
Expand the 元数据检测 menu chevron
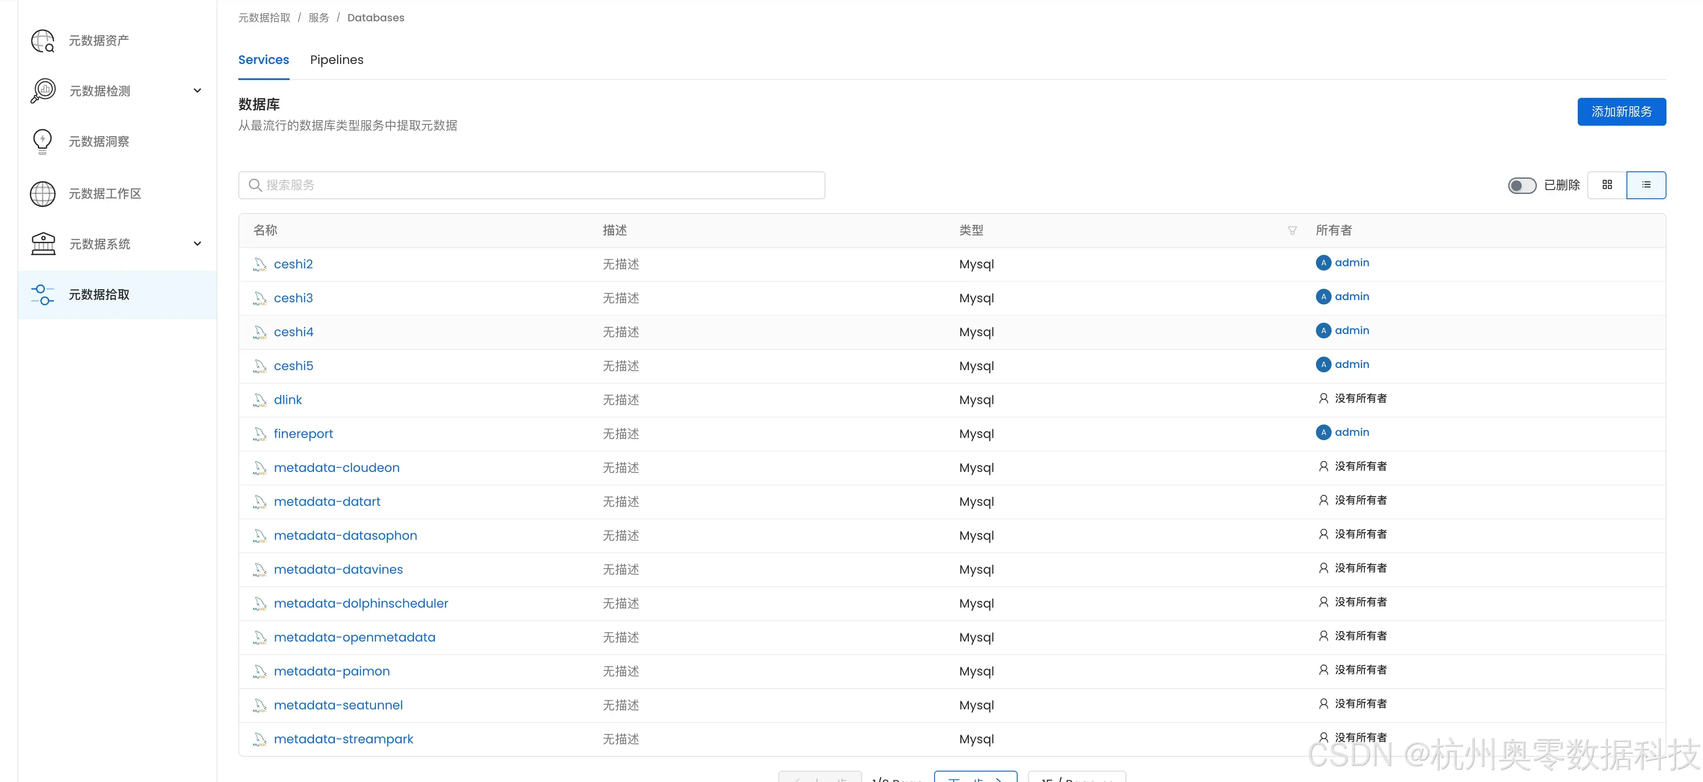[197, 90]
